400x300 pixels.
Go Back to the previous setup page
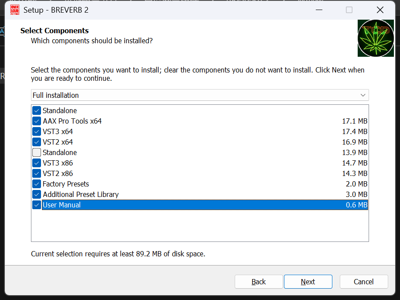(259, 282)
